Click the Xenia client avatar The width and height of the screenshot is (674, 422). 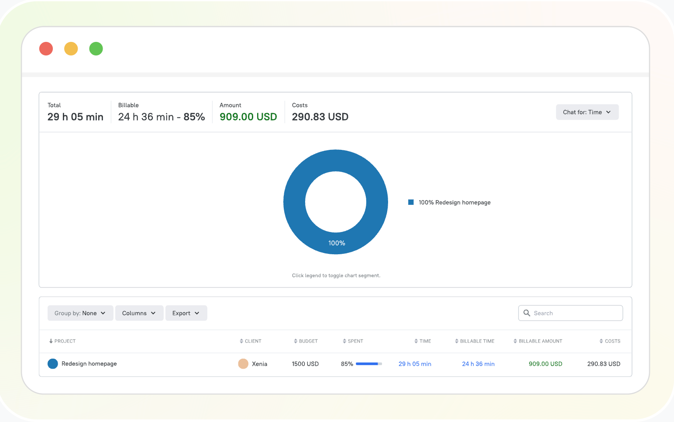[243, 364]
